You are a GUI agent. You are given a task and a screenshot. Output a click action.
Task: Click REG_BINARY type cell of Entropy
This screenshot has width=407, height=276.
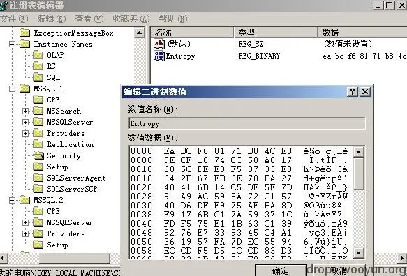(x=259, y=56)
